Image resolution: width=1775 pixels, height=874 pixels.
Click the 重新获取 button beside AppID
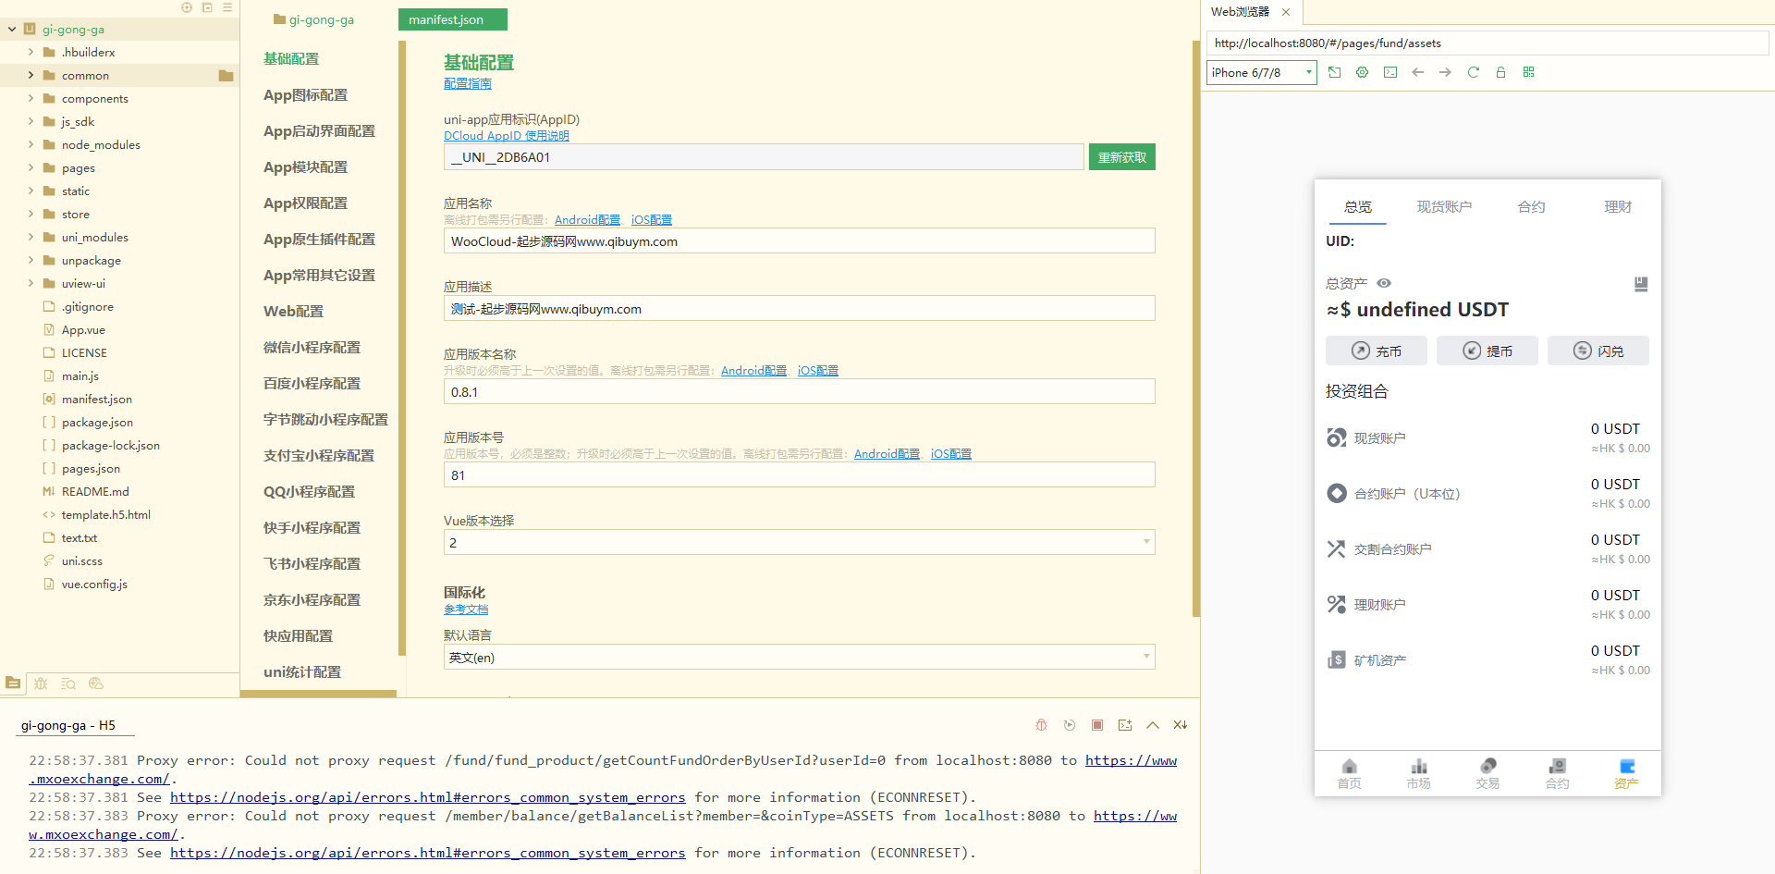pyautogui.click(x=1121, y=157)
